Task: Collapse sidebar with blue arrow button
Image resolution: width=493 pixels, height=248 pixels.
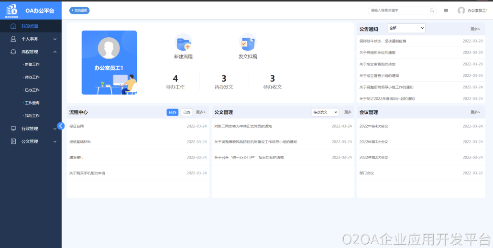Action: pyautogui.click(x=61, y=126)
